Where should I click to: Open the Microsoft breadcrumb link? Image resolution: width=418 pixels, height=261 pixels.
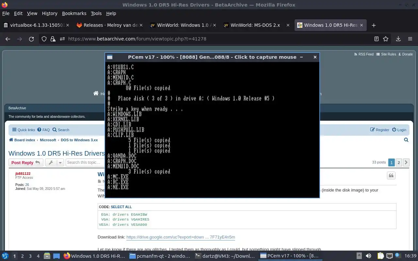tap(48, 140)
